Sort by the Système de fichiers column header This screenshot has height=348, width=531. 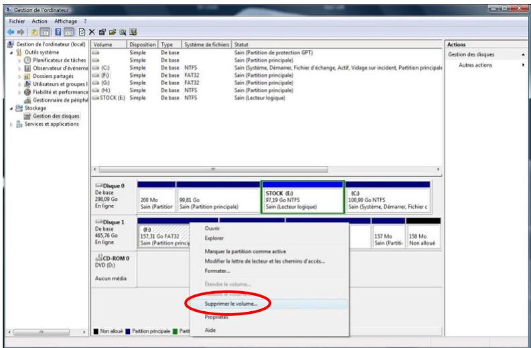tap(207, 44)
